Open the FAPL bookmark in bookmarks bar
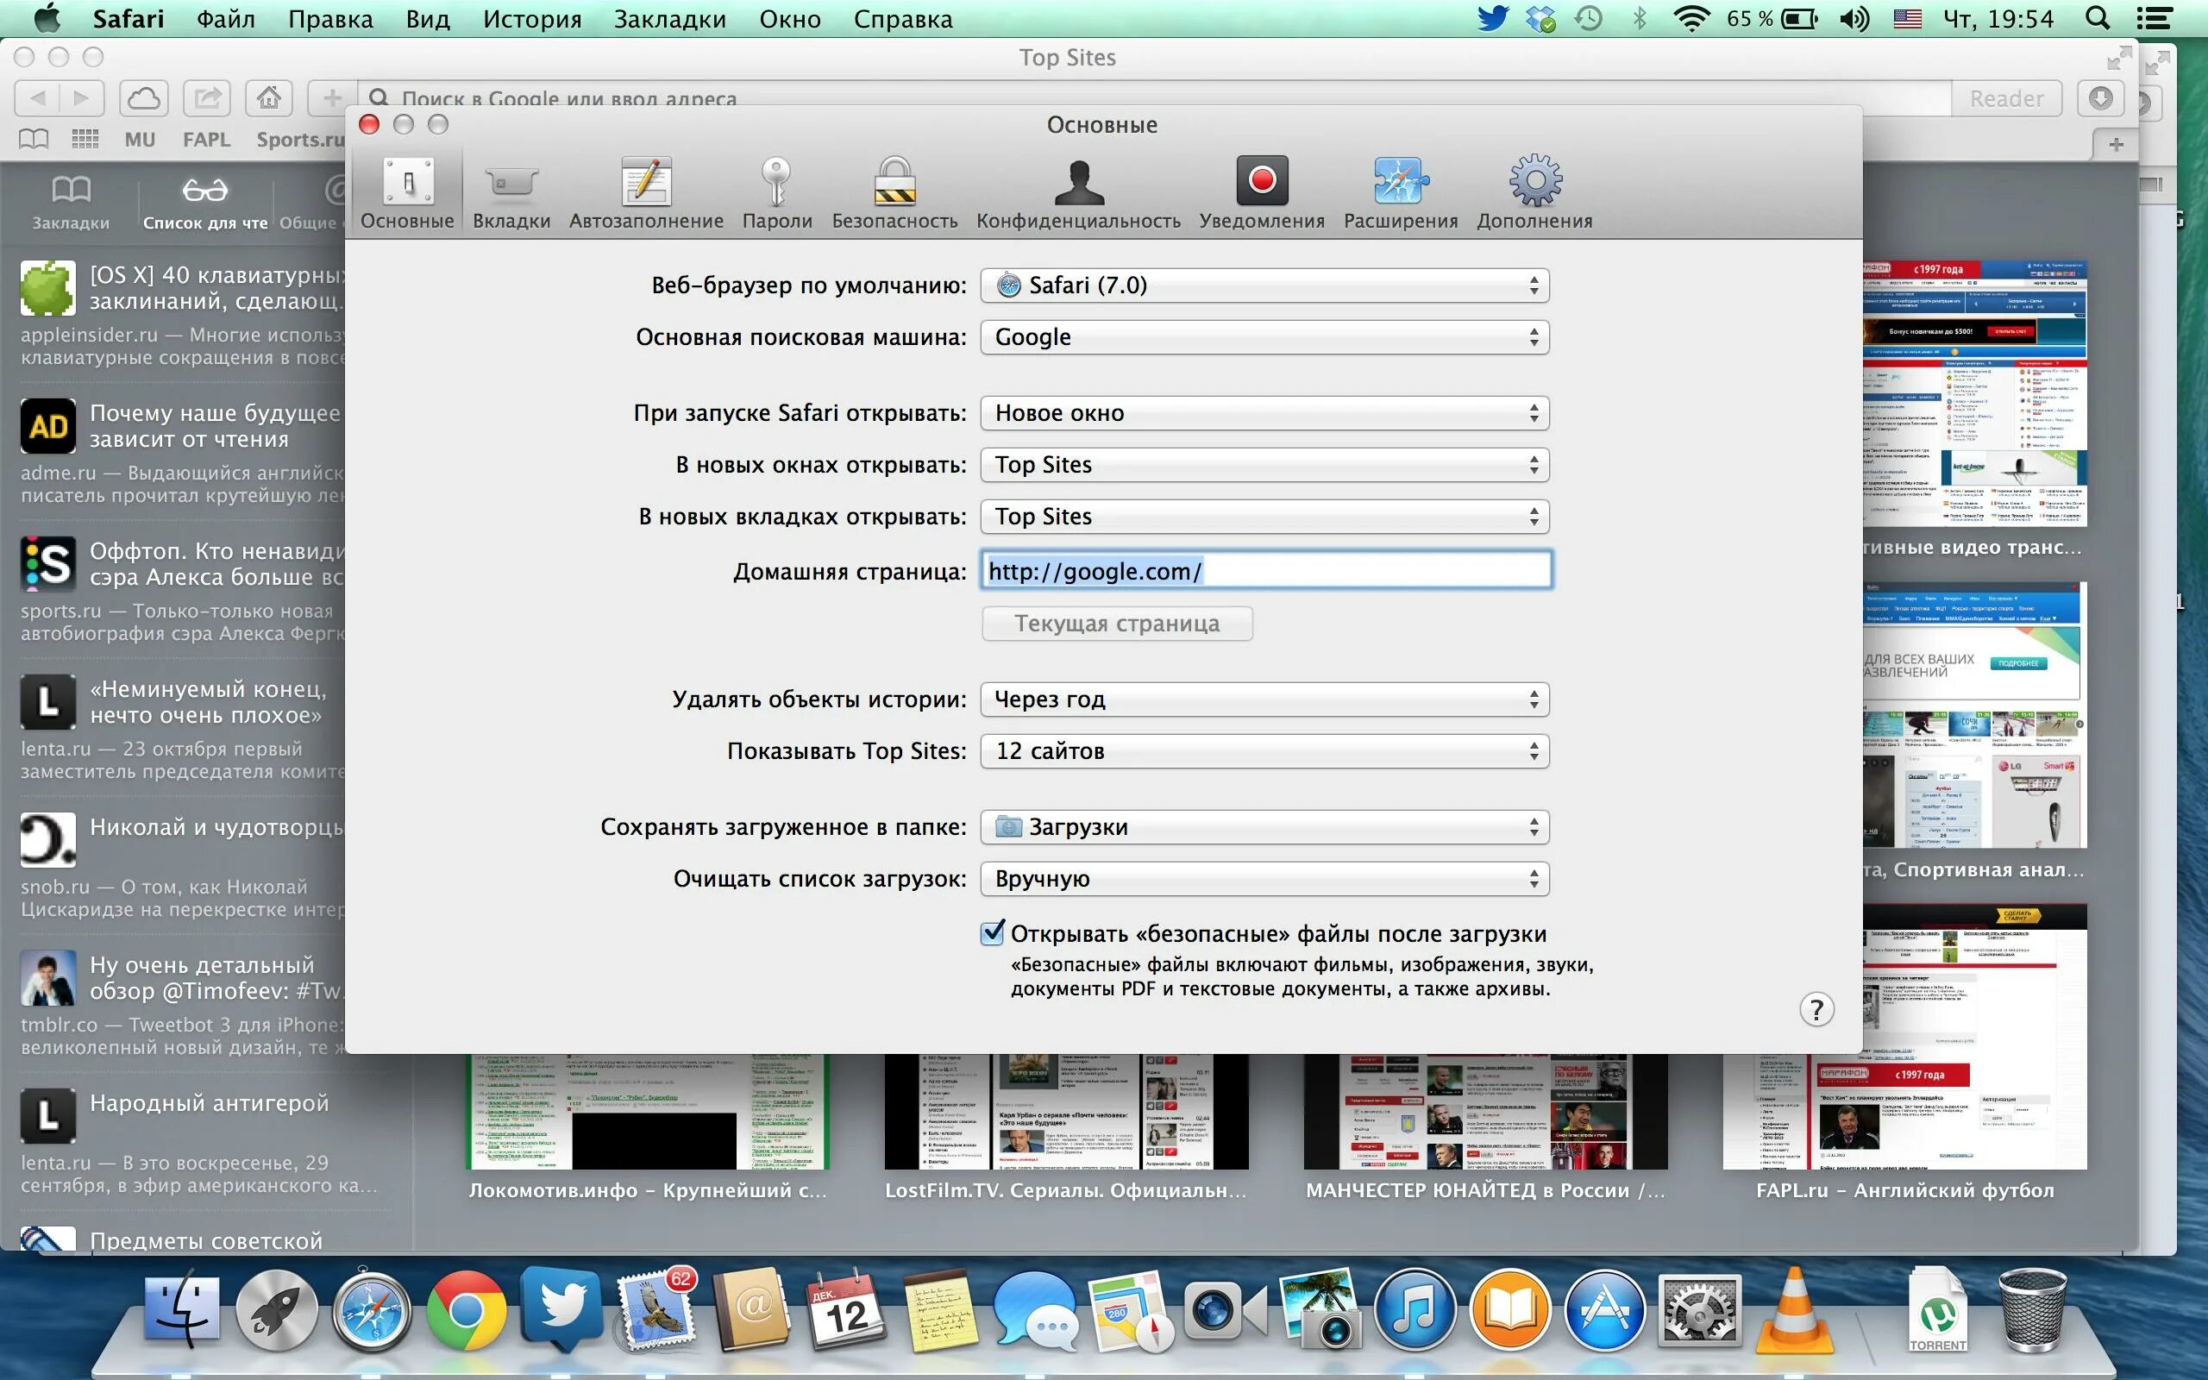Image resolution: width=2208 pixels, height=1380 pixels. [206, 140]
